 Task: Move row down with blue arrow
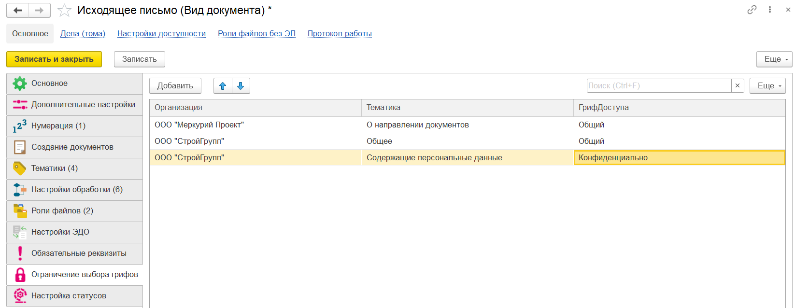pos(241,86)
